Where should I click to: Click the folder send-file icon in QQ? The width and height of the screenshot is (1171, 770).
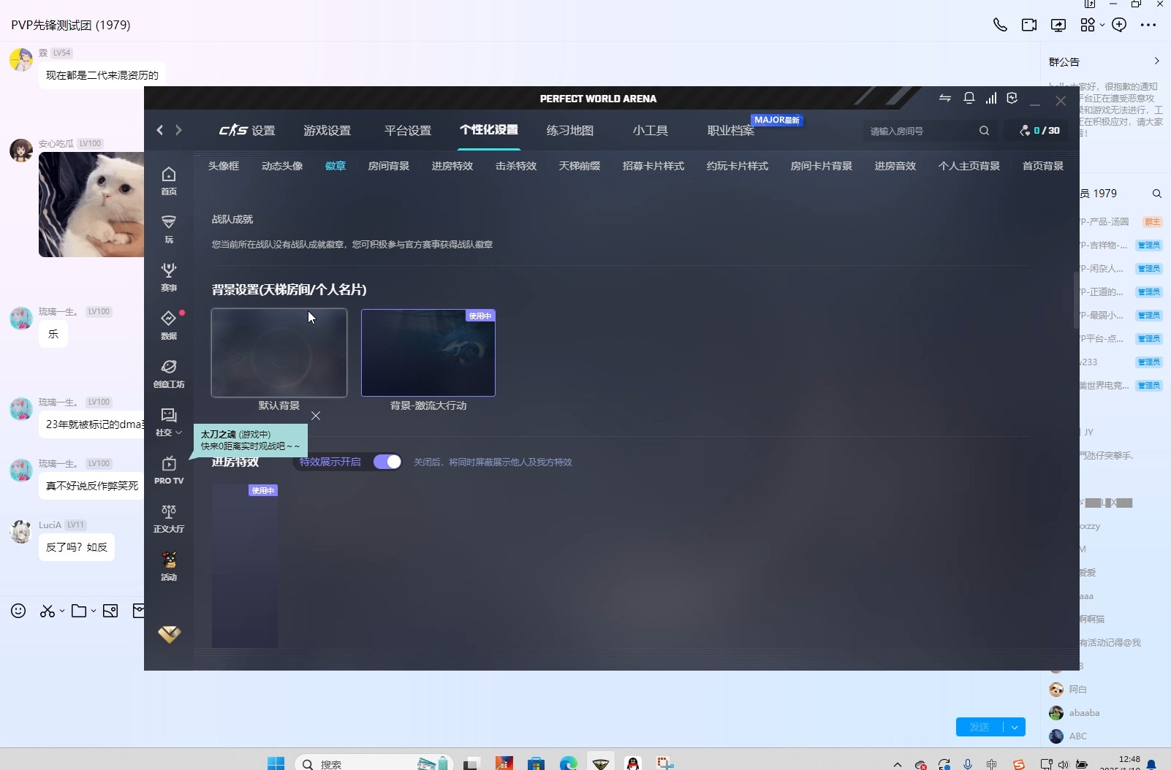pos(79,611)
